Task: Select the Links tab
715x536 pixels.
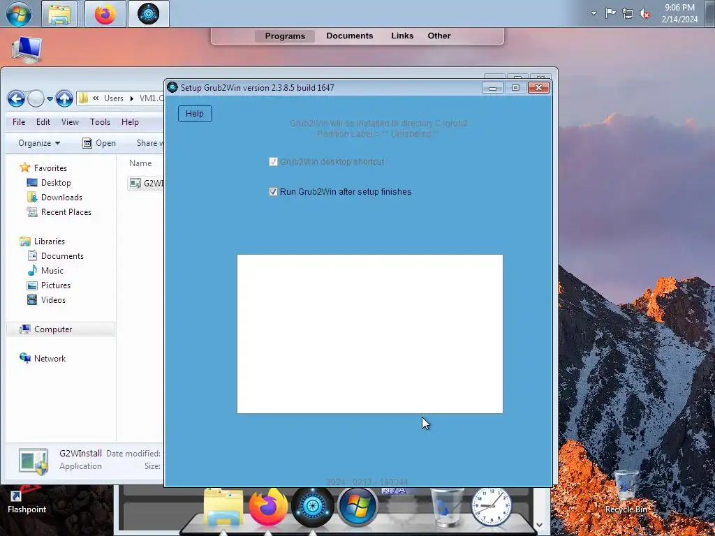Action: click(x=402, y=36)
